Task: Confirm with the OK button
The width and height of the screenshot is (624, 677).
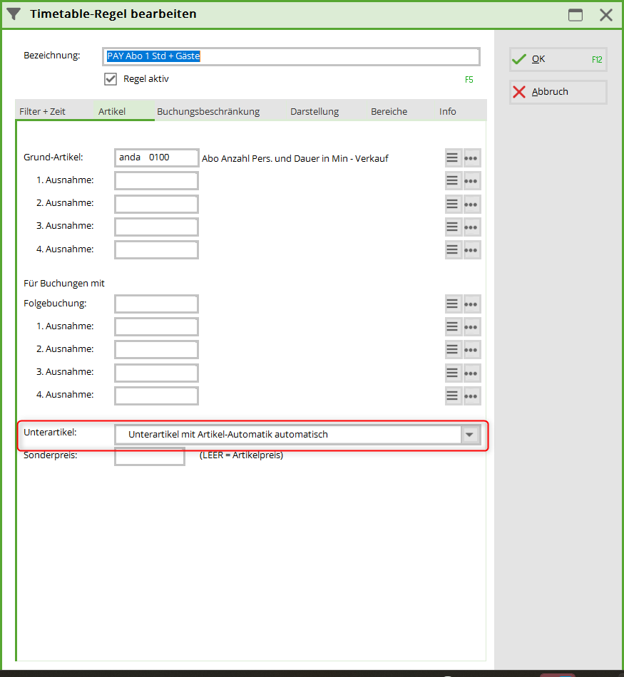Action: 558,59
